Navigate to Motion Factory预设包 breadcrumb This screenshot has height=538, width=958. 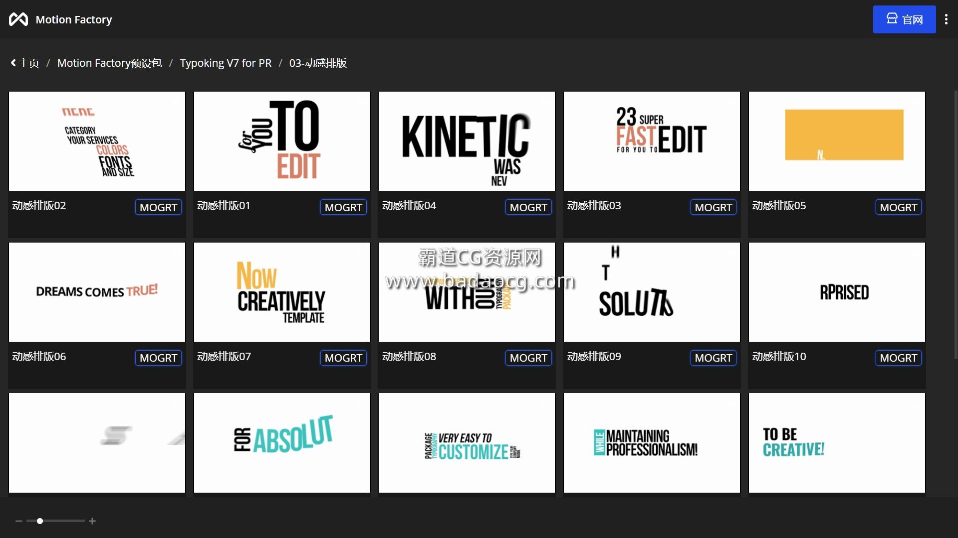pos(109,63)
